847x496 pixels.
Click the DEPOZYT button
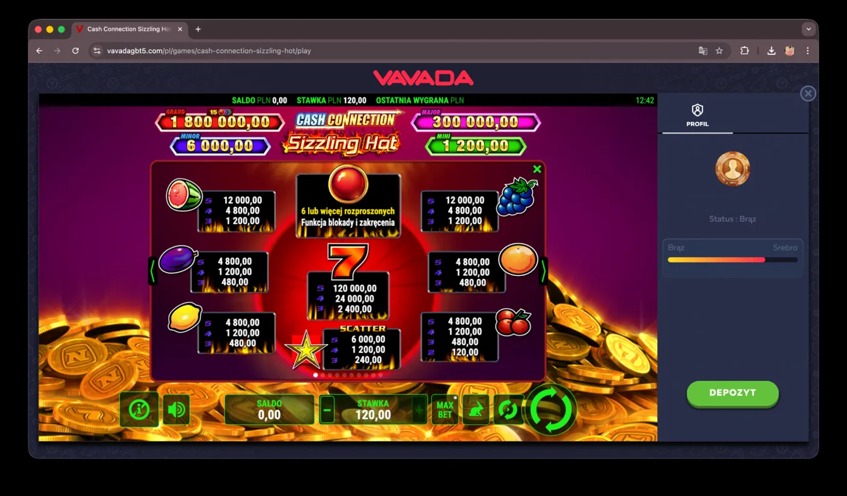click(x=732, y=393)
